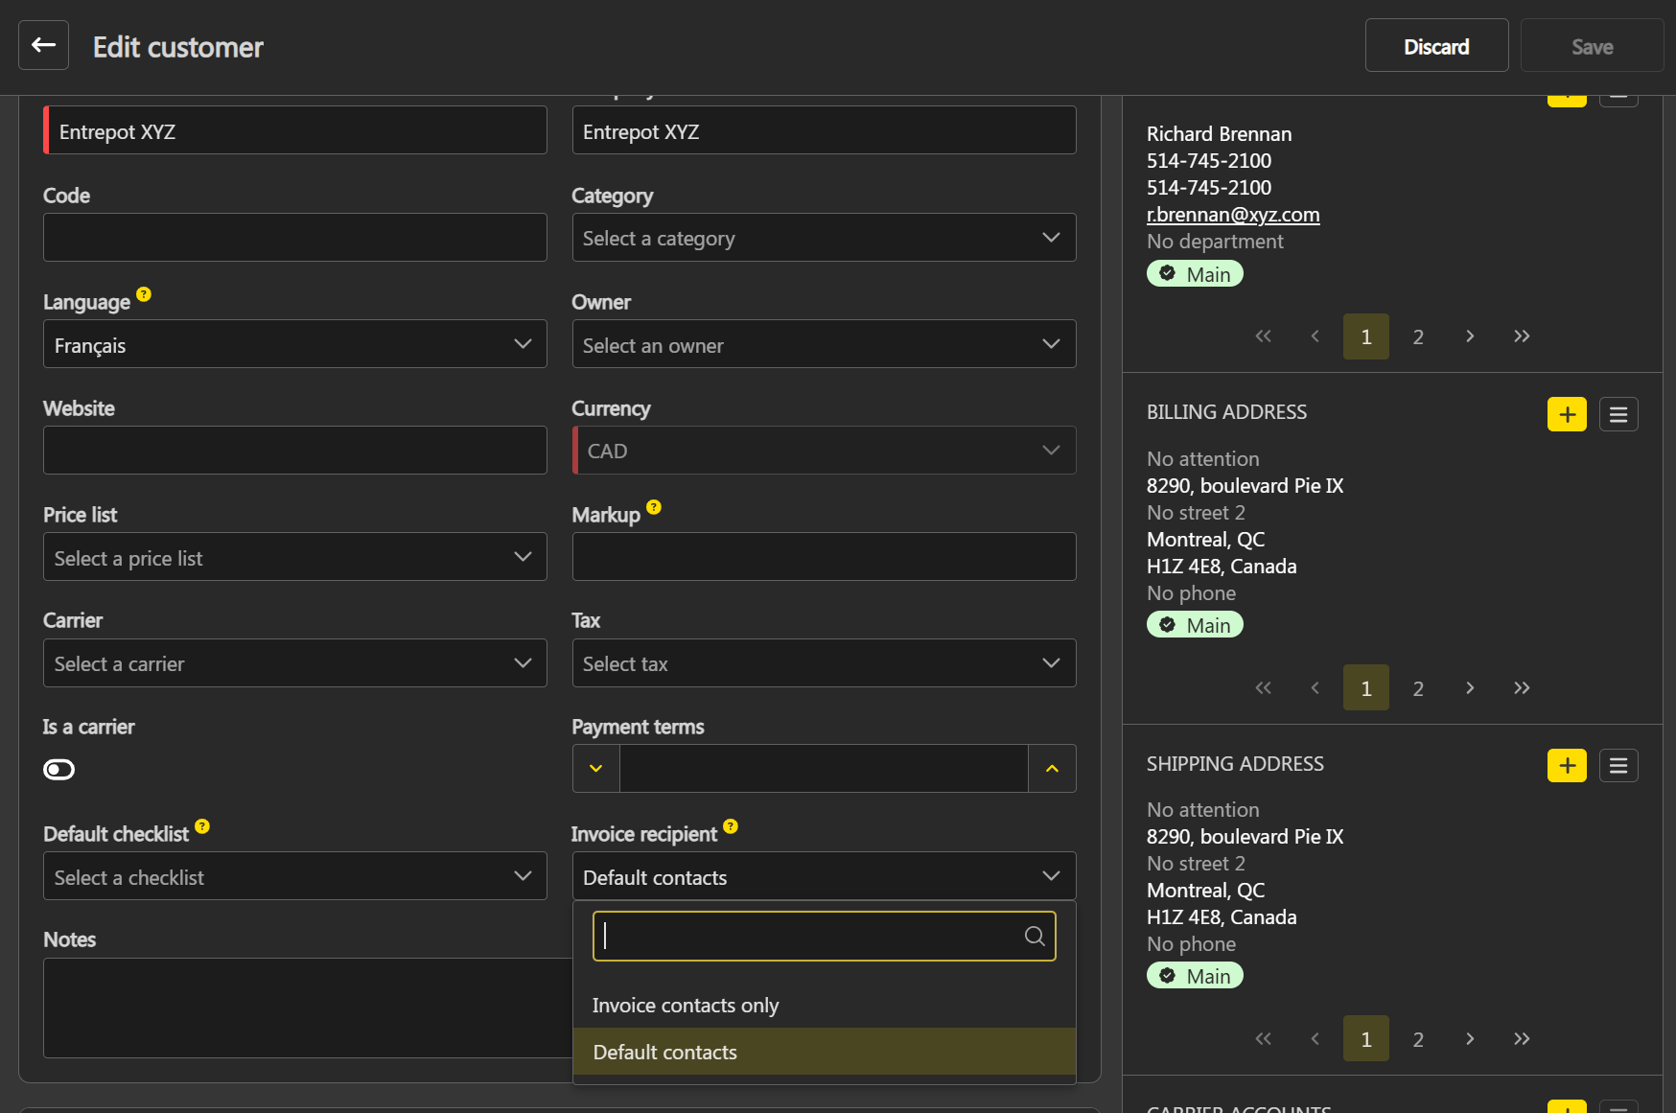
Task: Go back with the left arrow button
Action: 43,45
